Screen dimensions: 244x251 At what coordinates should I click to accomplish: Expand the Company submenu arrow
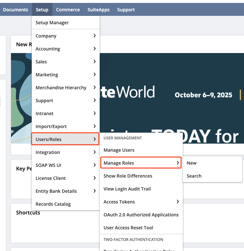click(94, 36)
